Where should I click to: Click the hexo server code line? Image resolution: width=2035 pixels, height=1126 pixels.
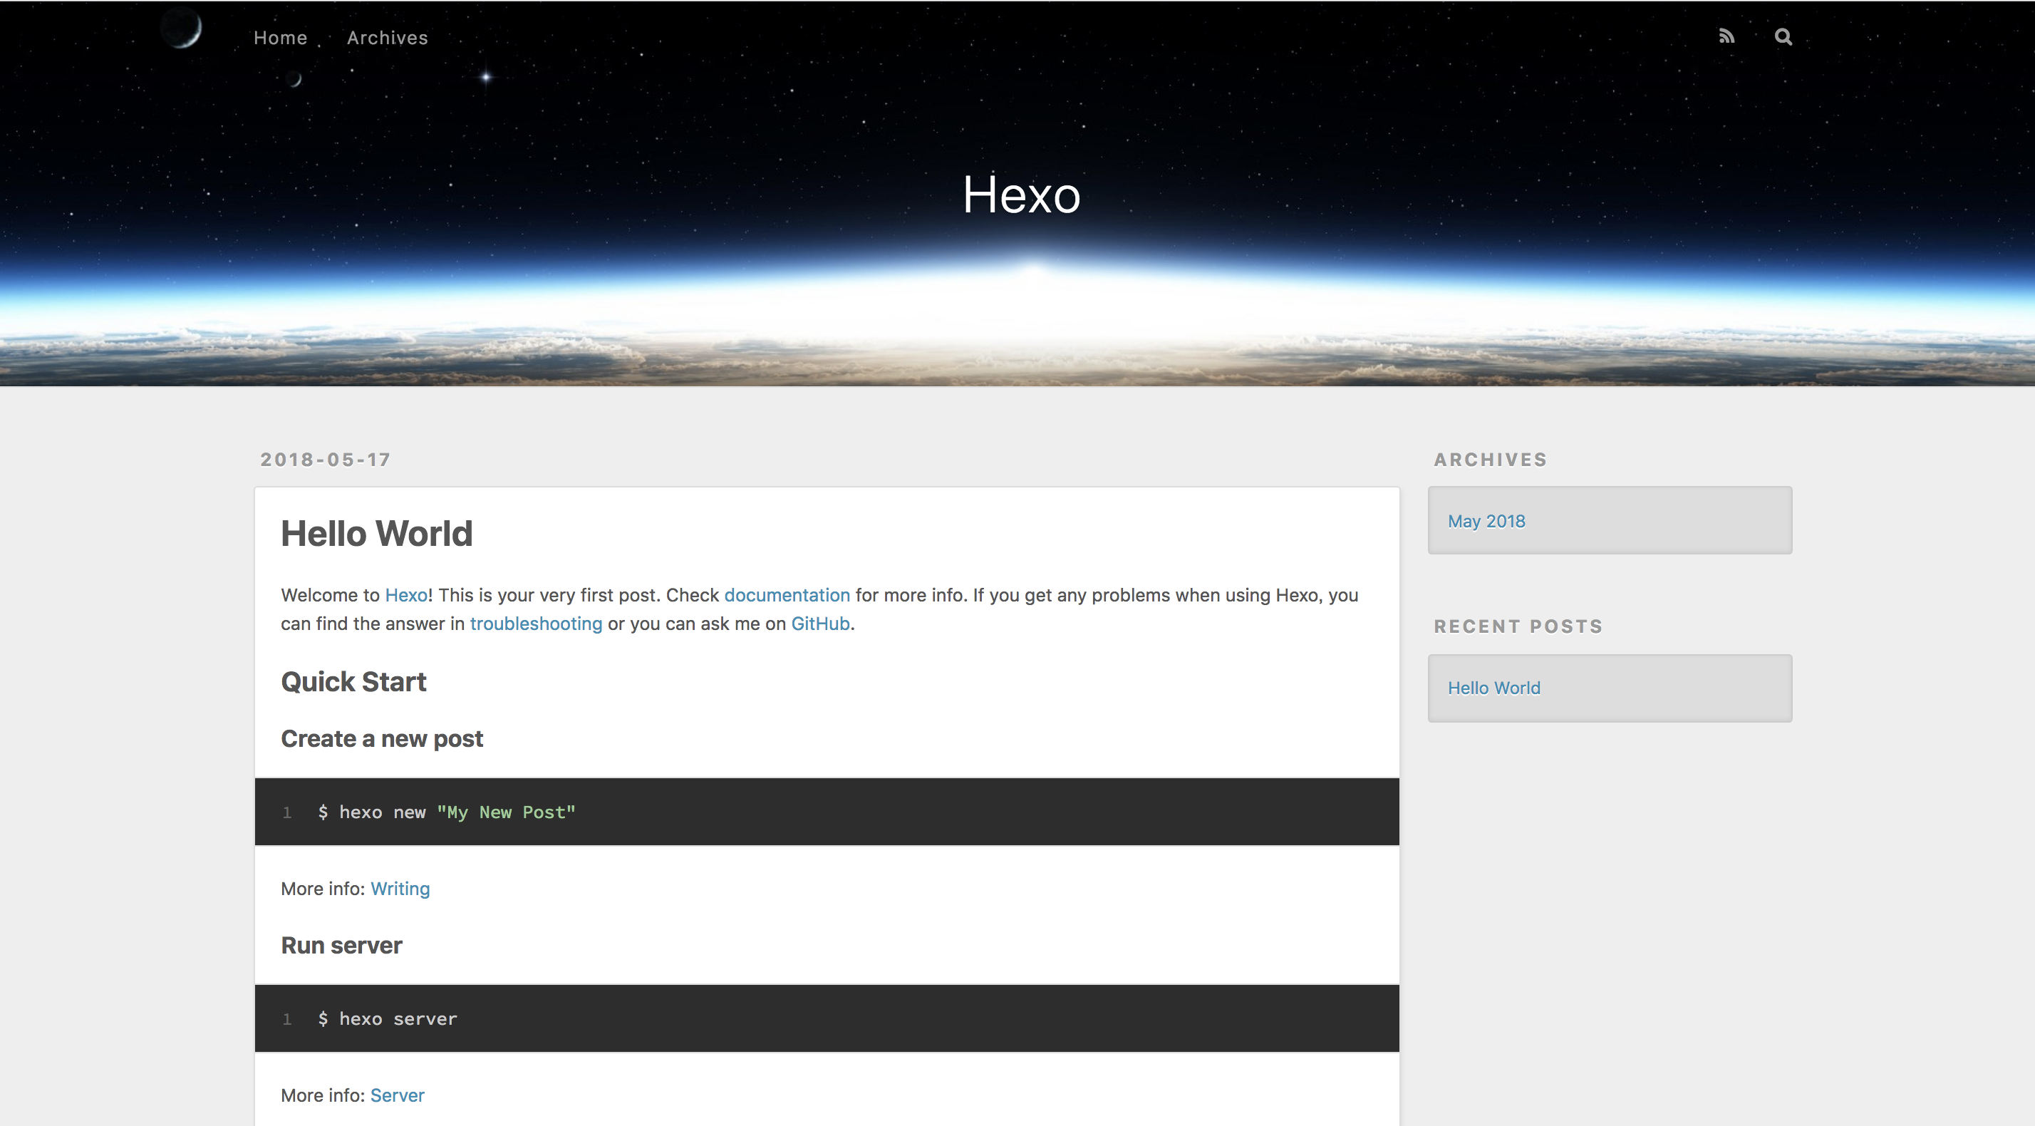387,1018
